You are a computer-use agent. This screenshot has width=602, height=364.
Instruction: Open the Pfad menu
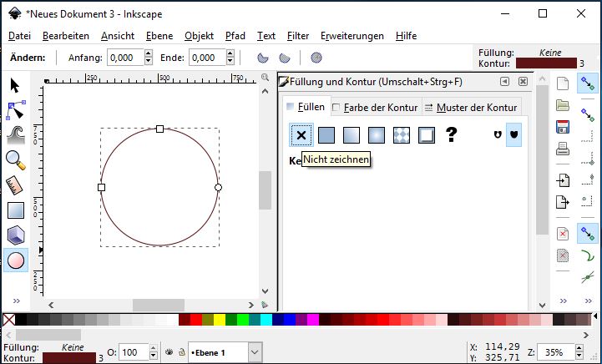[x=235, y=36]
